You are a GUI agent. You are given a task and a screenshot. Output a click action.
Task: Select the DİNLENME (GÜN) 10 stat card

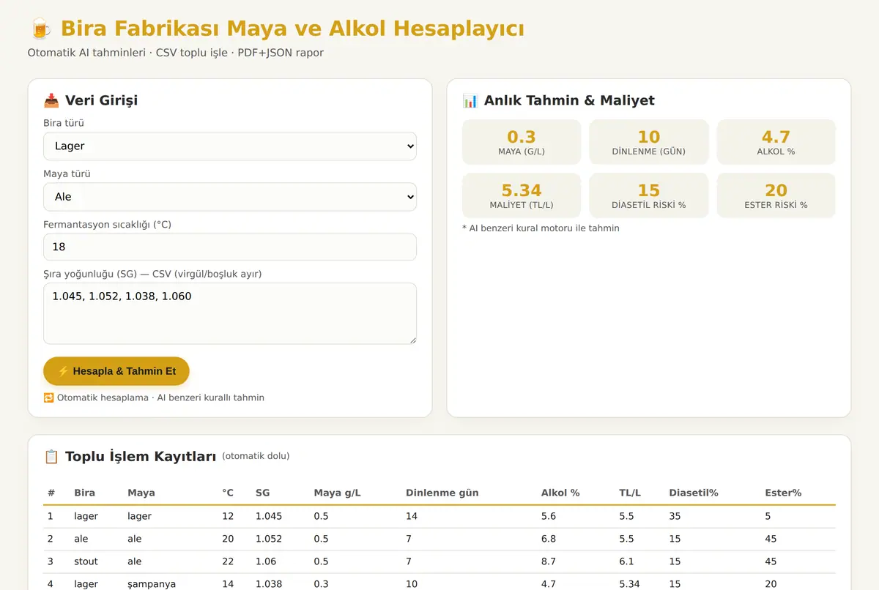click(649, 142)
